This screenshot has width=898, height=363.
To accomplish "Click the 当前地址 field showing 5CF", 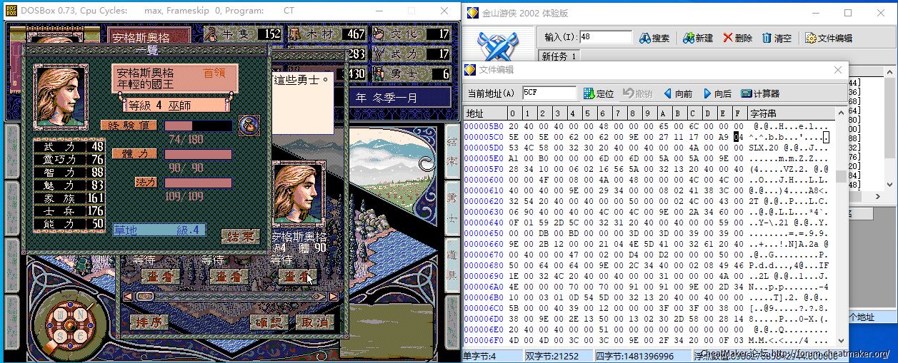I will pos(549,93).
